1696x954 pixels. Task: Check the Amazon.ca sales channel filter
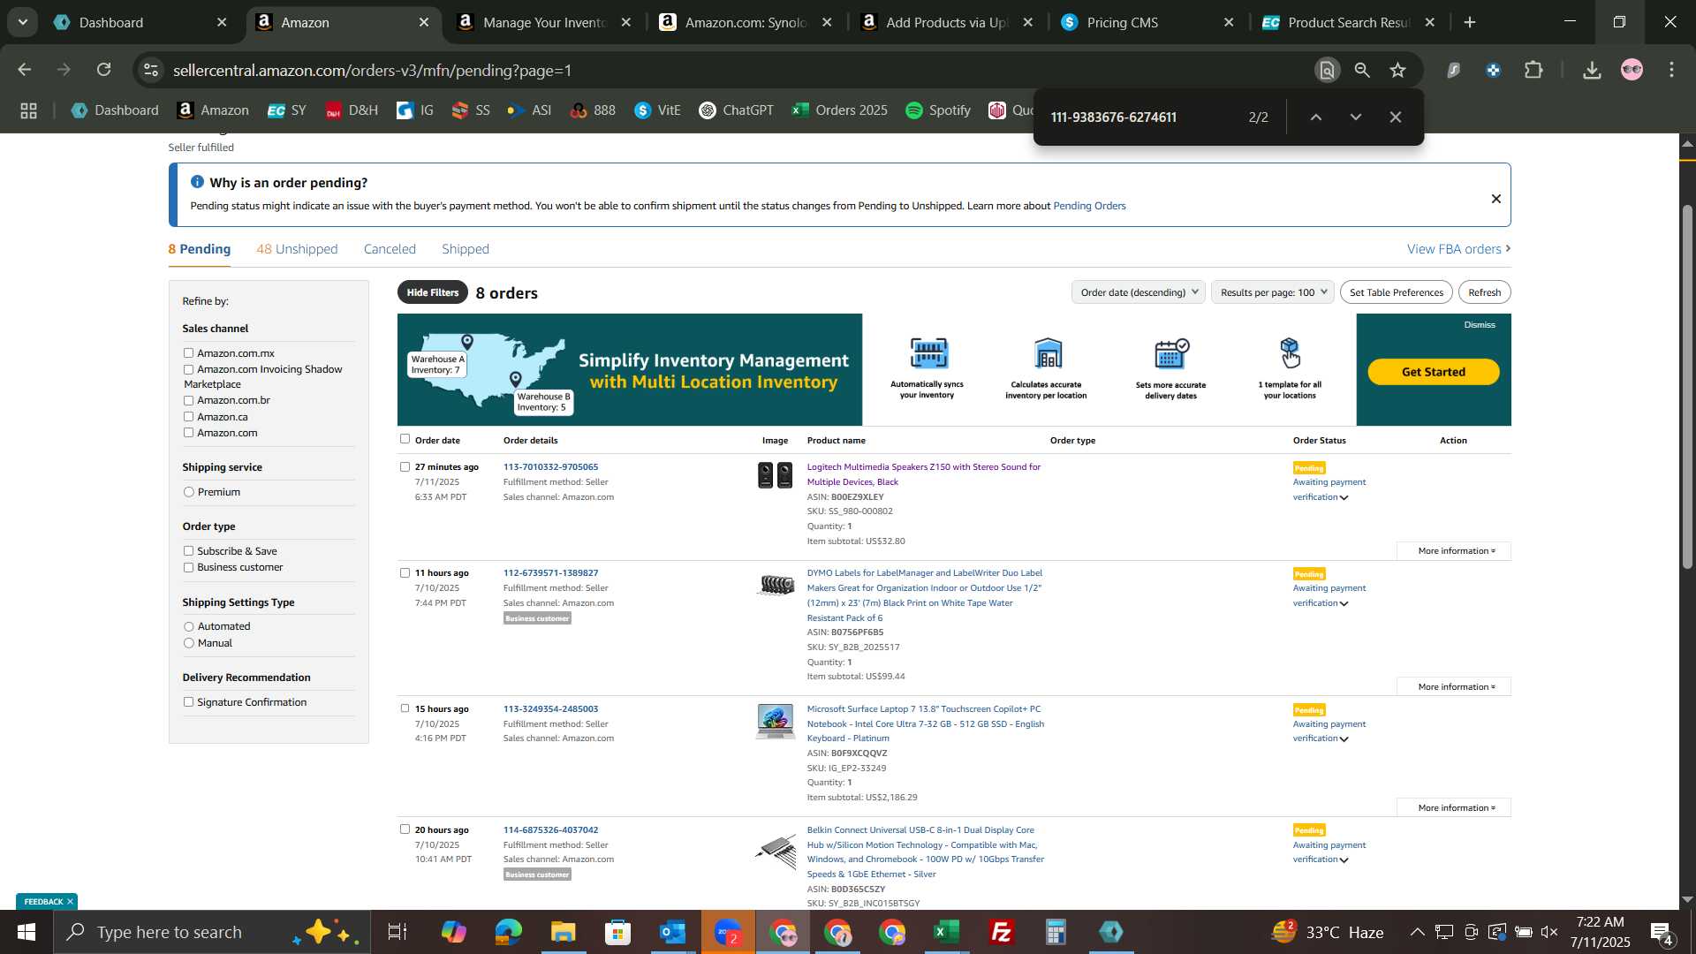(x=188, y=417)
